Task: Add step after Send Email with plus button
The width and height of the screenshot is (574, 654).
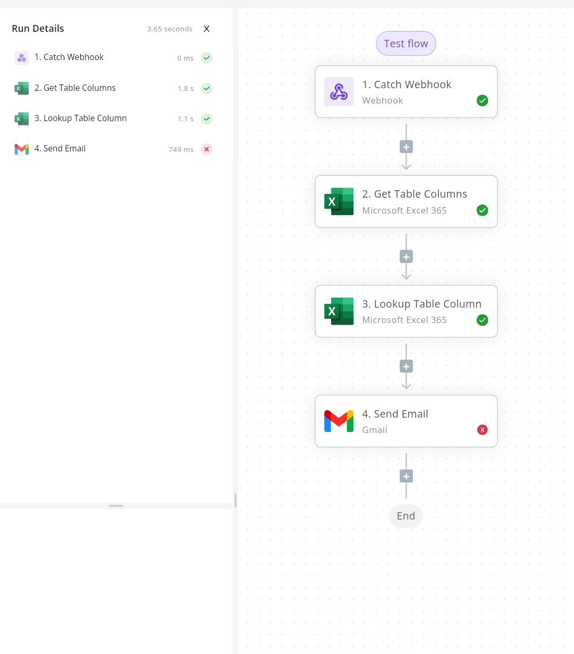Action: 406,476
